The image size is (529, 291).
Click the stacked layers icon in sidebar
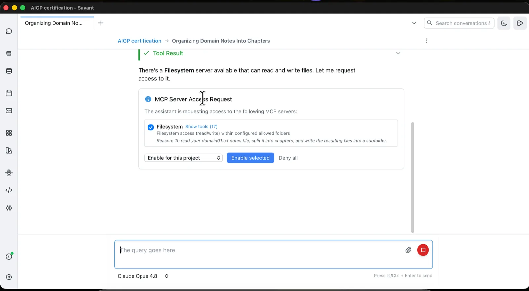click(9, 53)
